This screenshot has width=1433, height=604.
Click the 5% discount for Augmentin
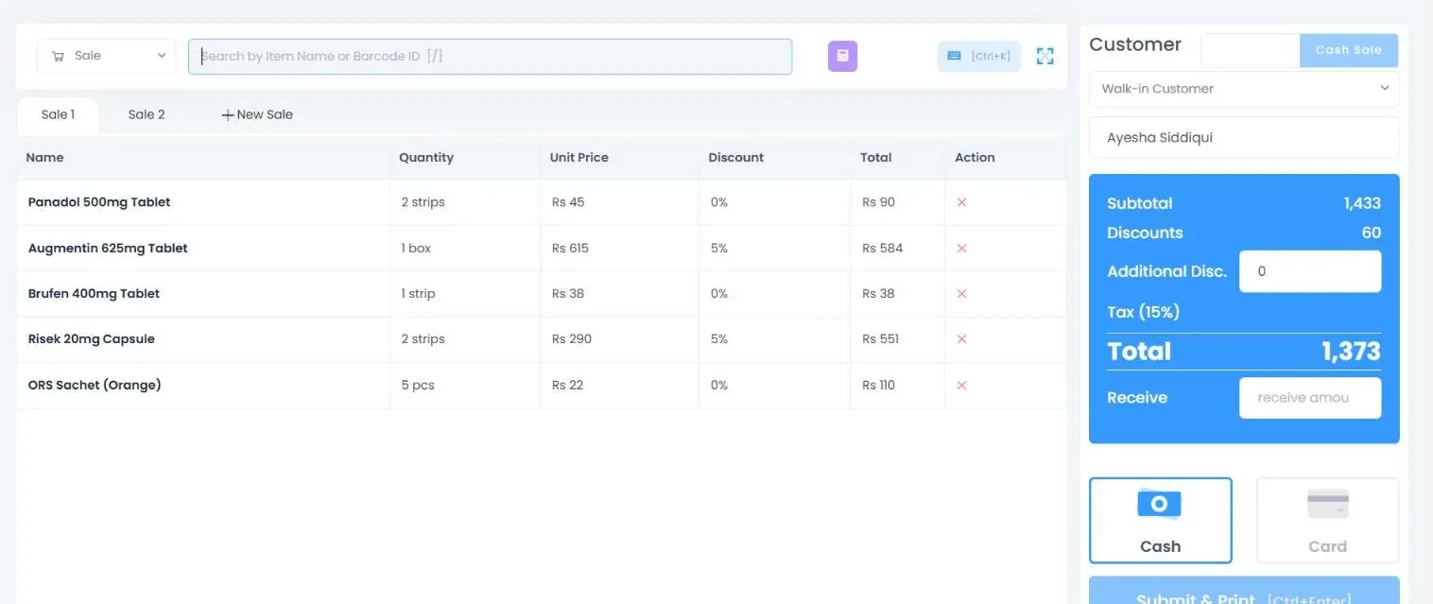tap(719, 249)
